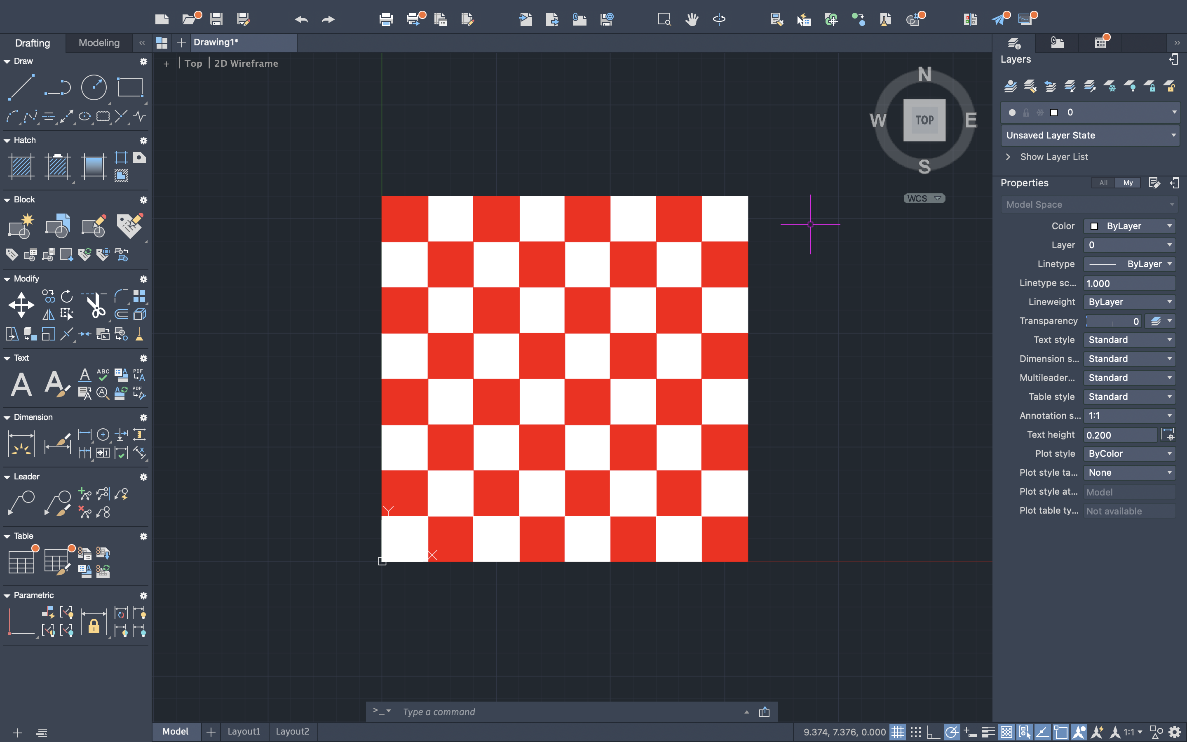Image resolution: width=1187 pixels, height=742 pixels.
Task: Toggle ortho mode in status bar
Action: (933, 732)
